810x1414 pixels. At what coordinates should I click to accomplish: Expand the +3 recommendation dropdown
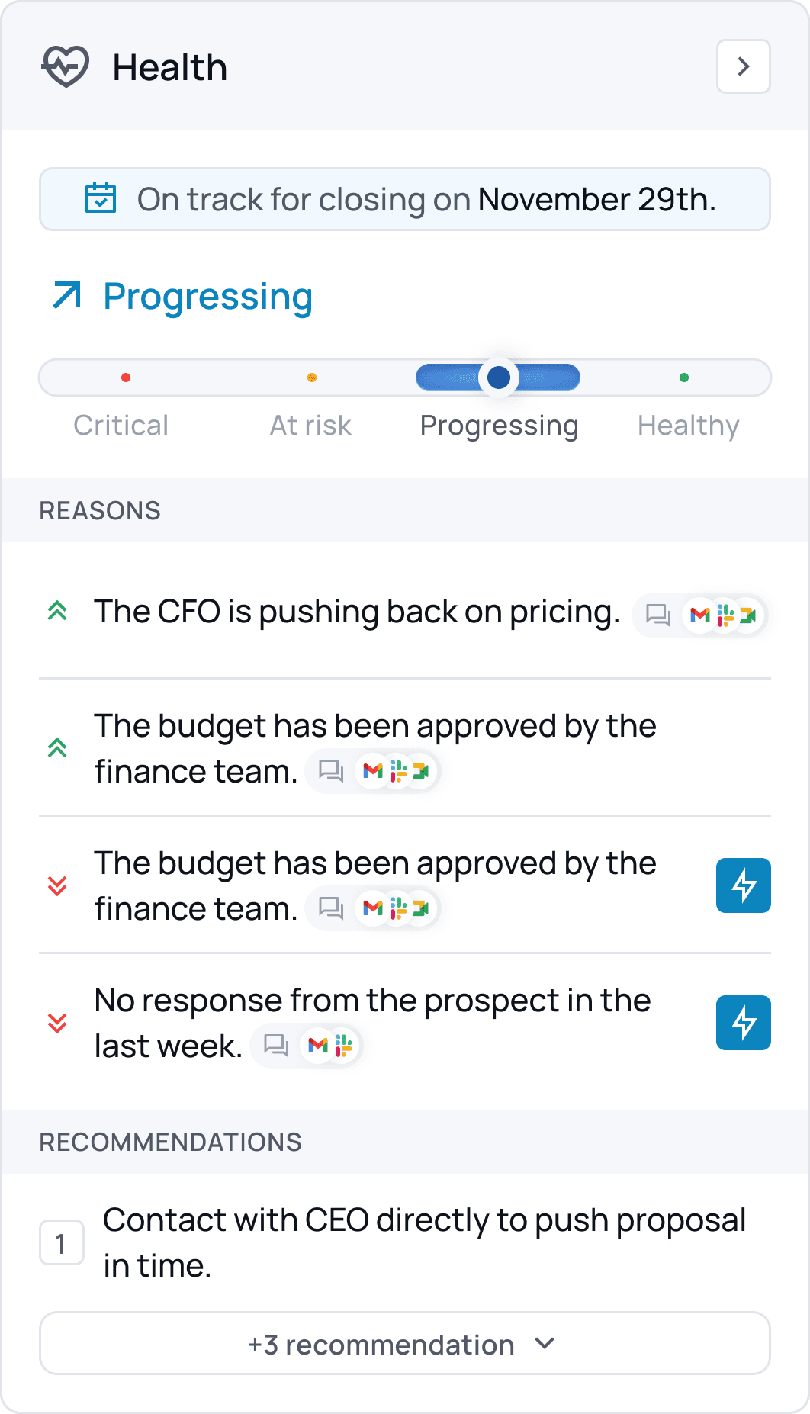coord(404,1344)
